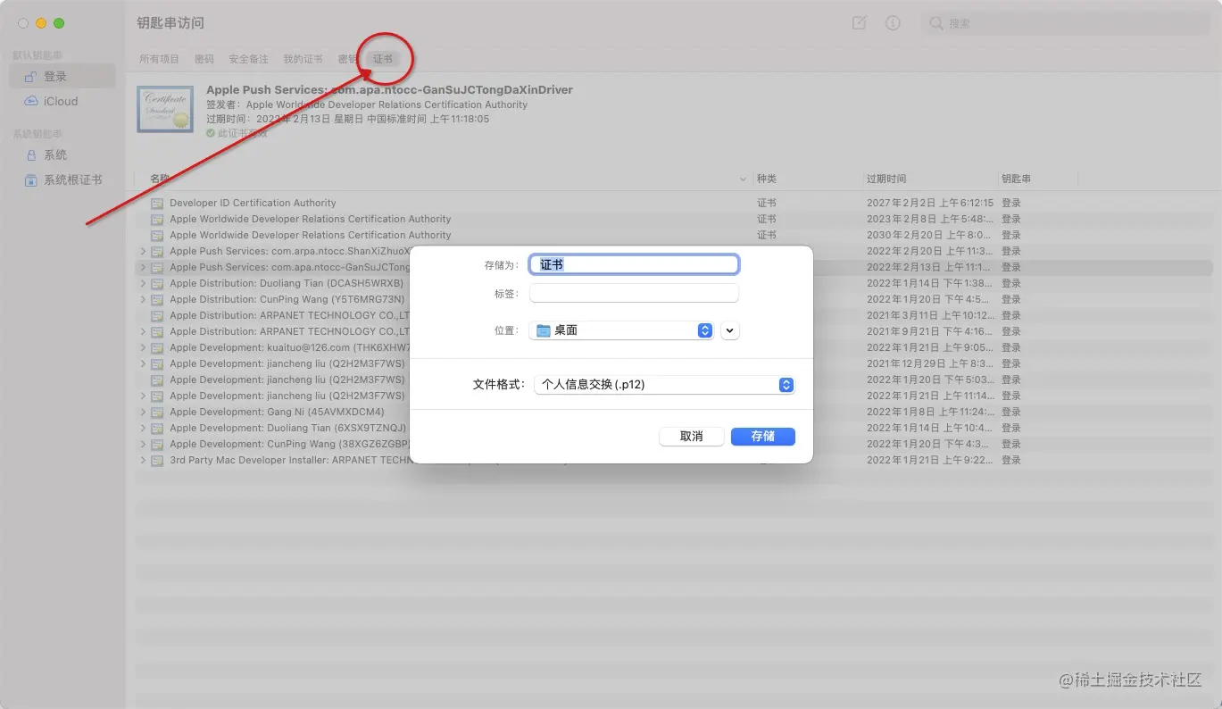Screen dimensions: 1222x709
Task: Select the iCloud cloud icon in sidebar
Action: pyautogui.click(x=31, y=101)
